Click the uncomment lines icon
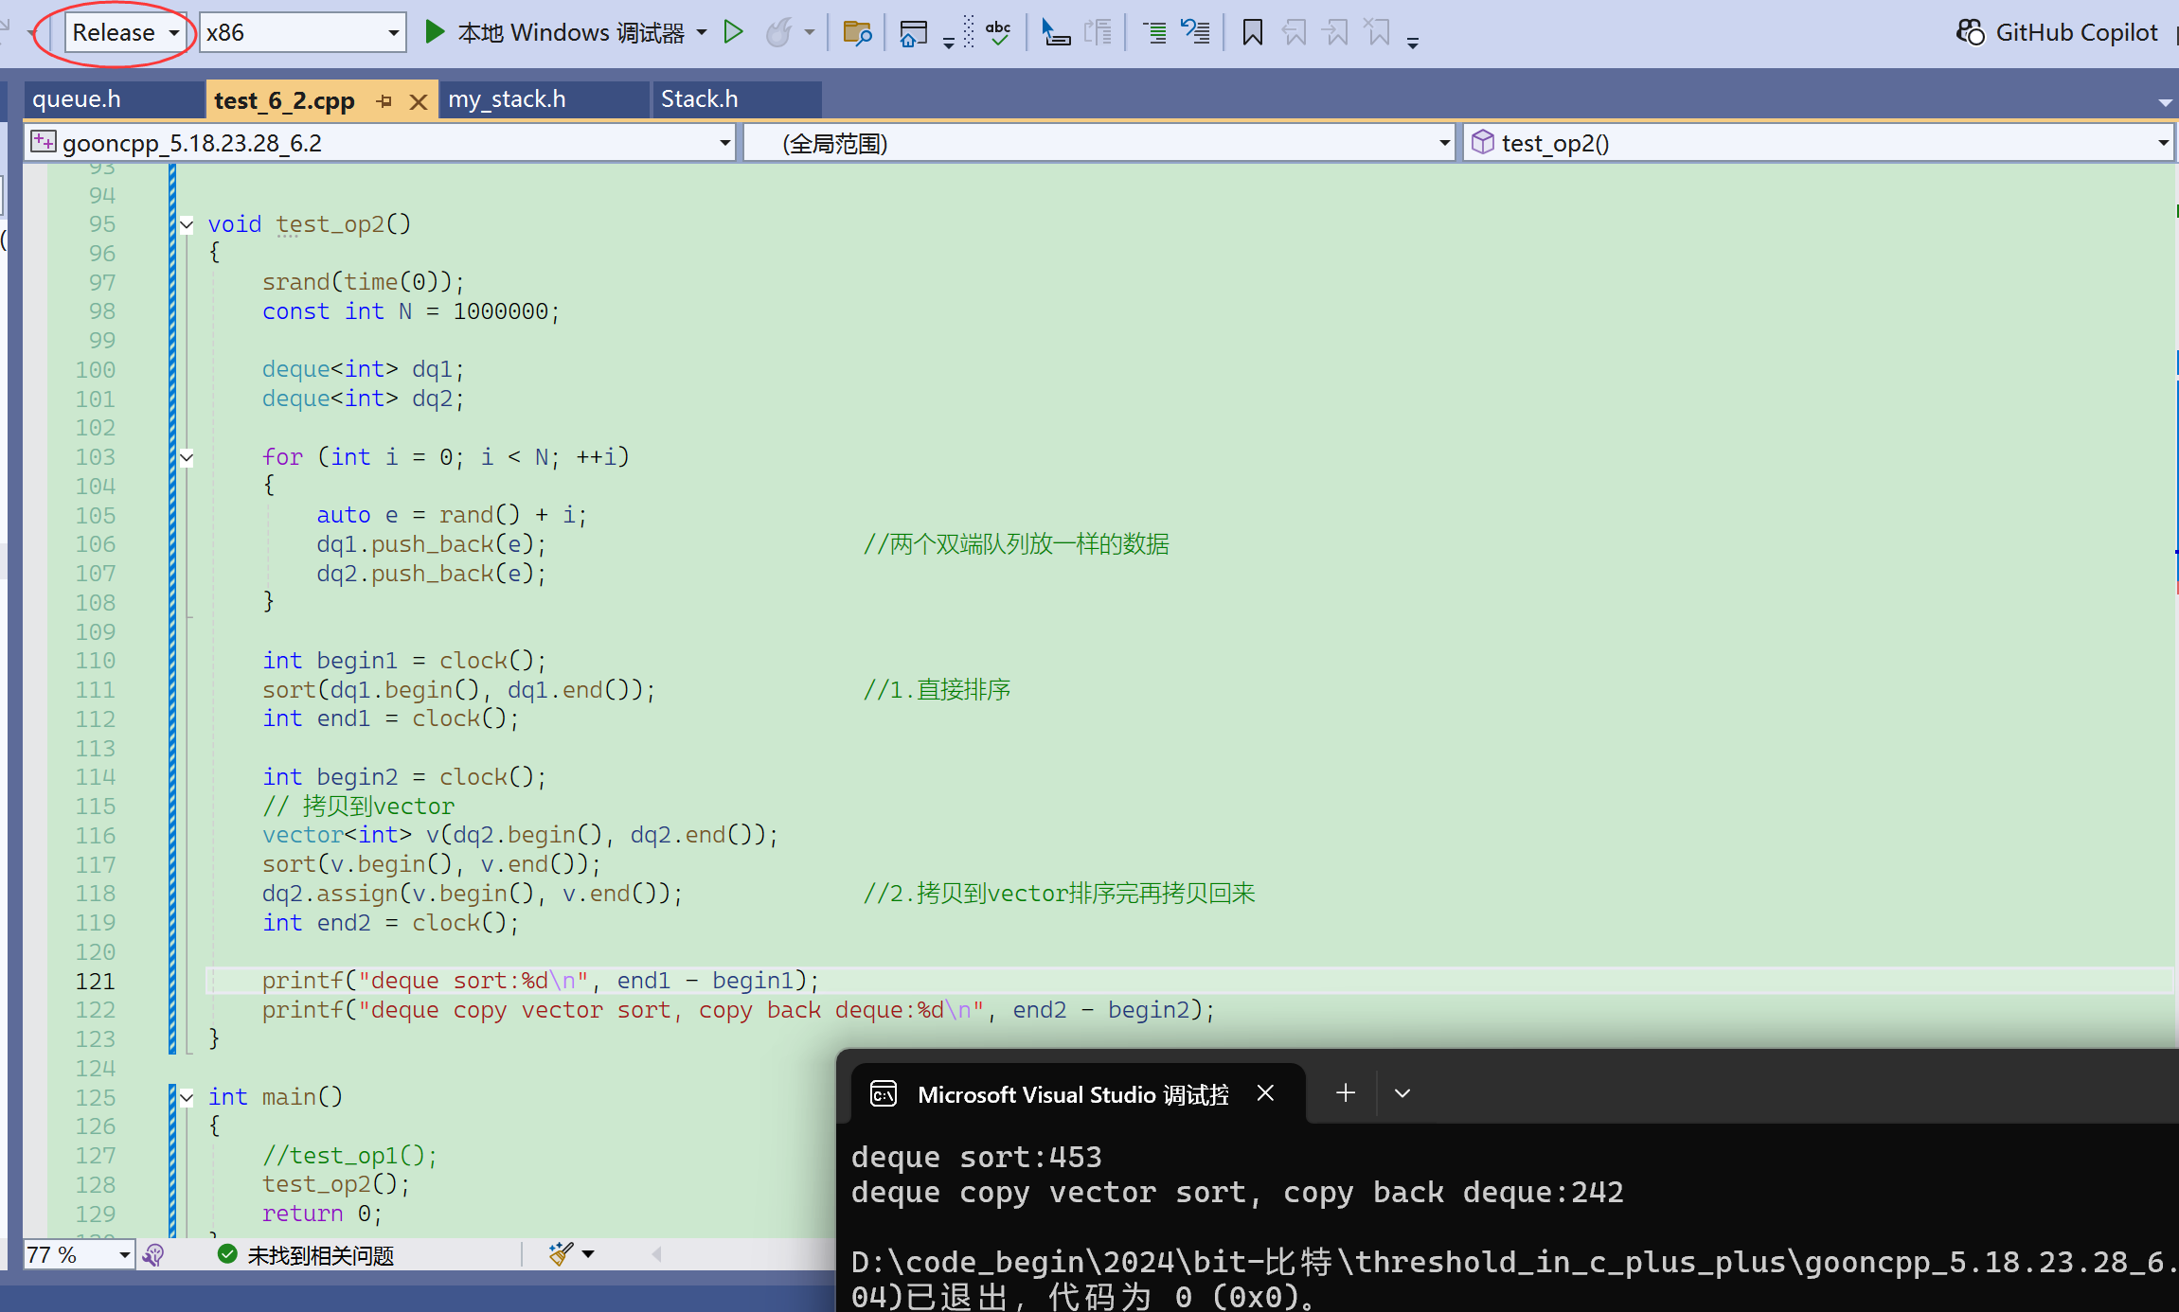Screen dimensions: 2179x1312 coord(1195,33)
